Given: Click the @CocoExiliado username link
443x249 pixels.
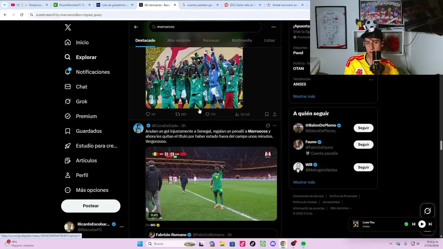Looking at the screenshot, I should tap(165, 126).
